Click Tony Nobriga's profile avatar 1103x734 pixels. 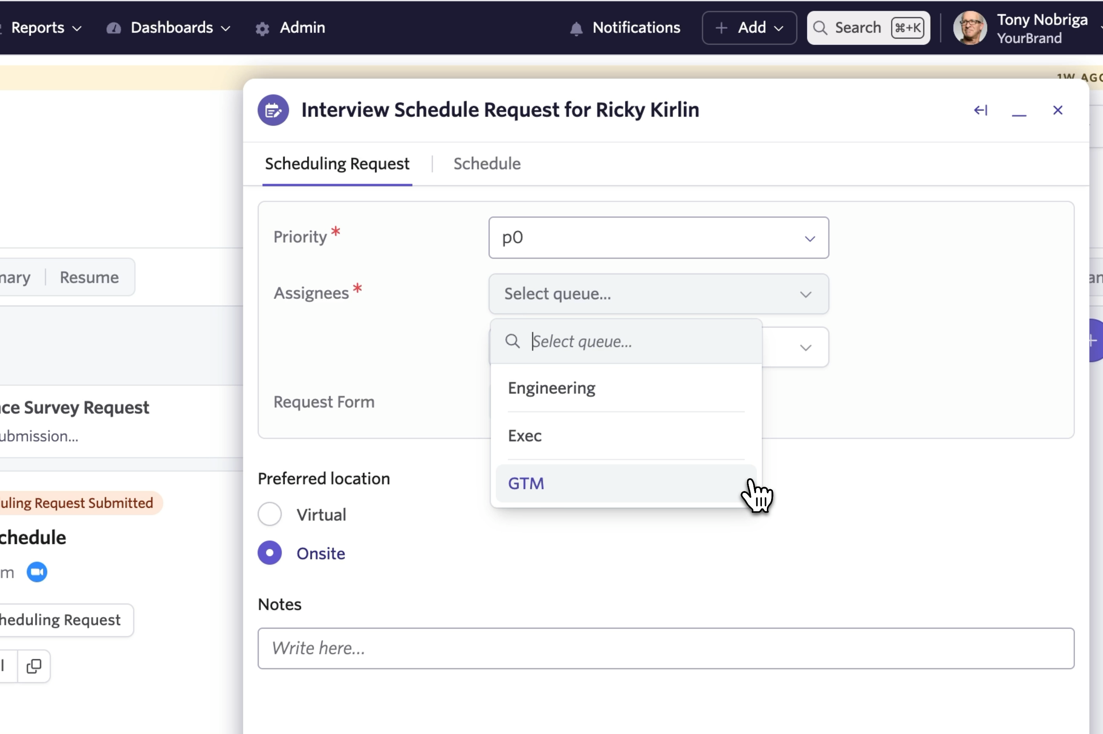click(x=970, y=28)
